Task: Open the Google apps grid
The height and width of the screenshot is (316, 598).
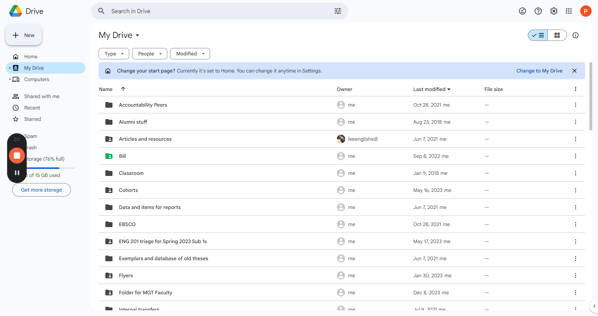Action: pos(569,11)
